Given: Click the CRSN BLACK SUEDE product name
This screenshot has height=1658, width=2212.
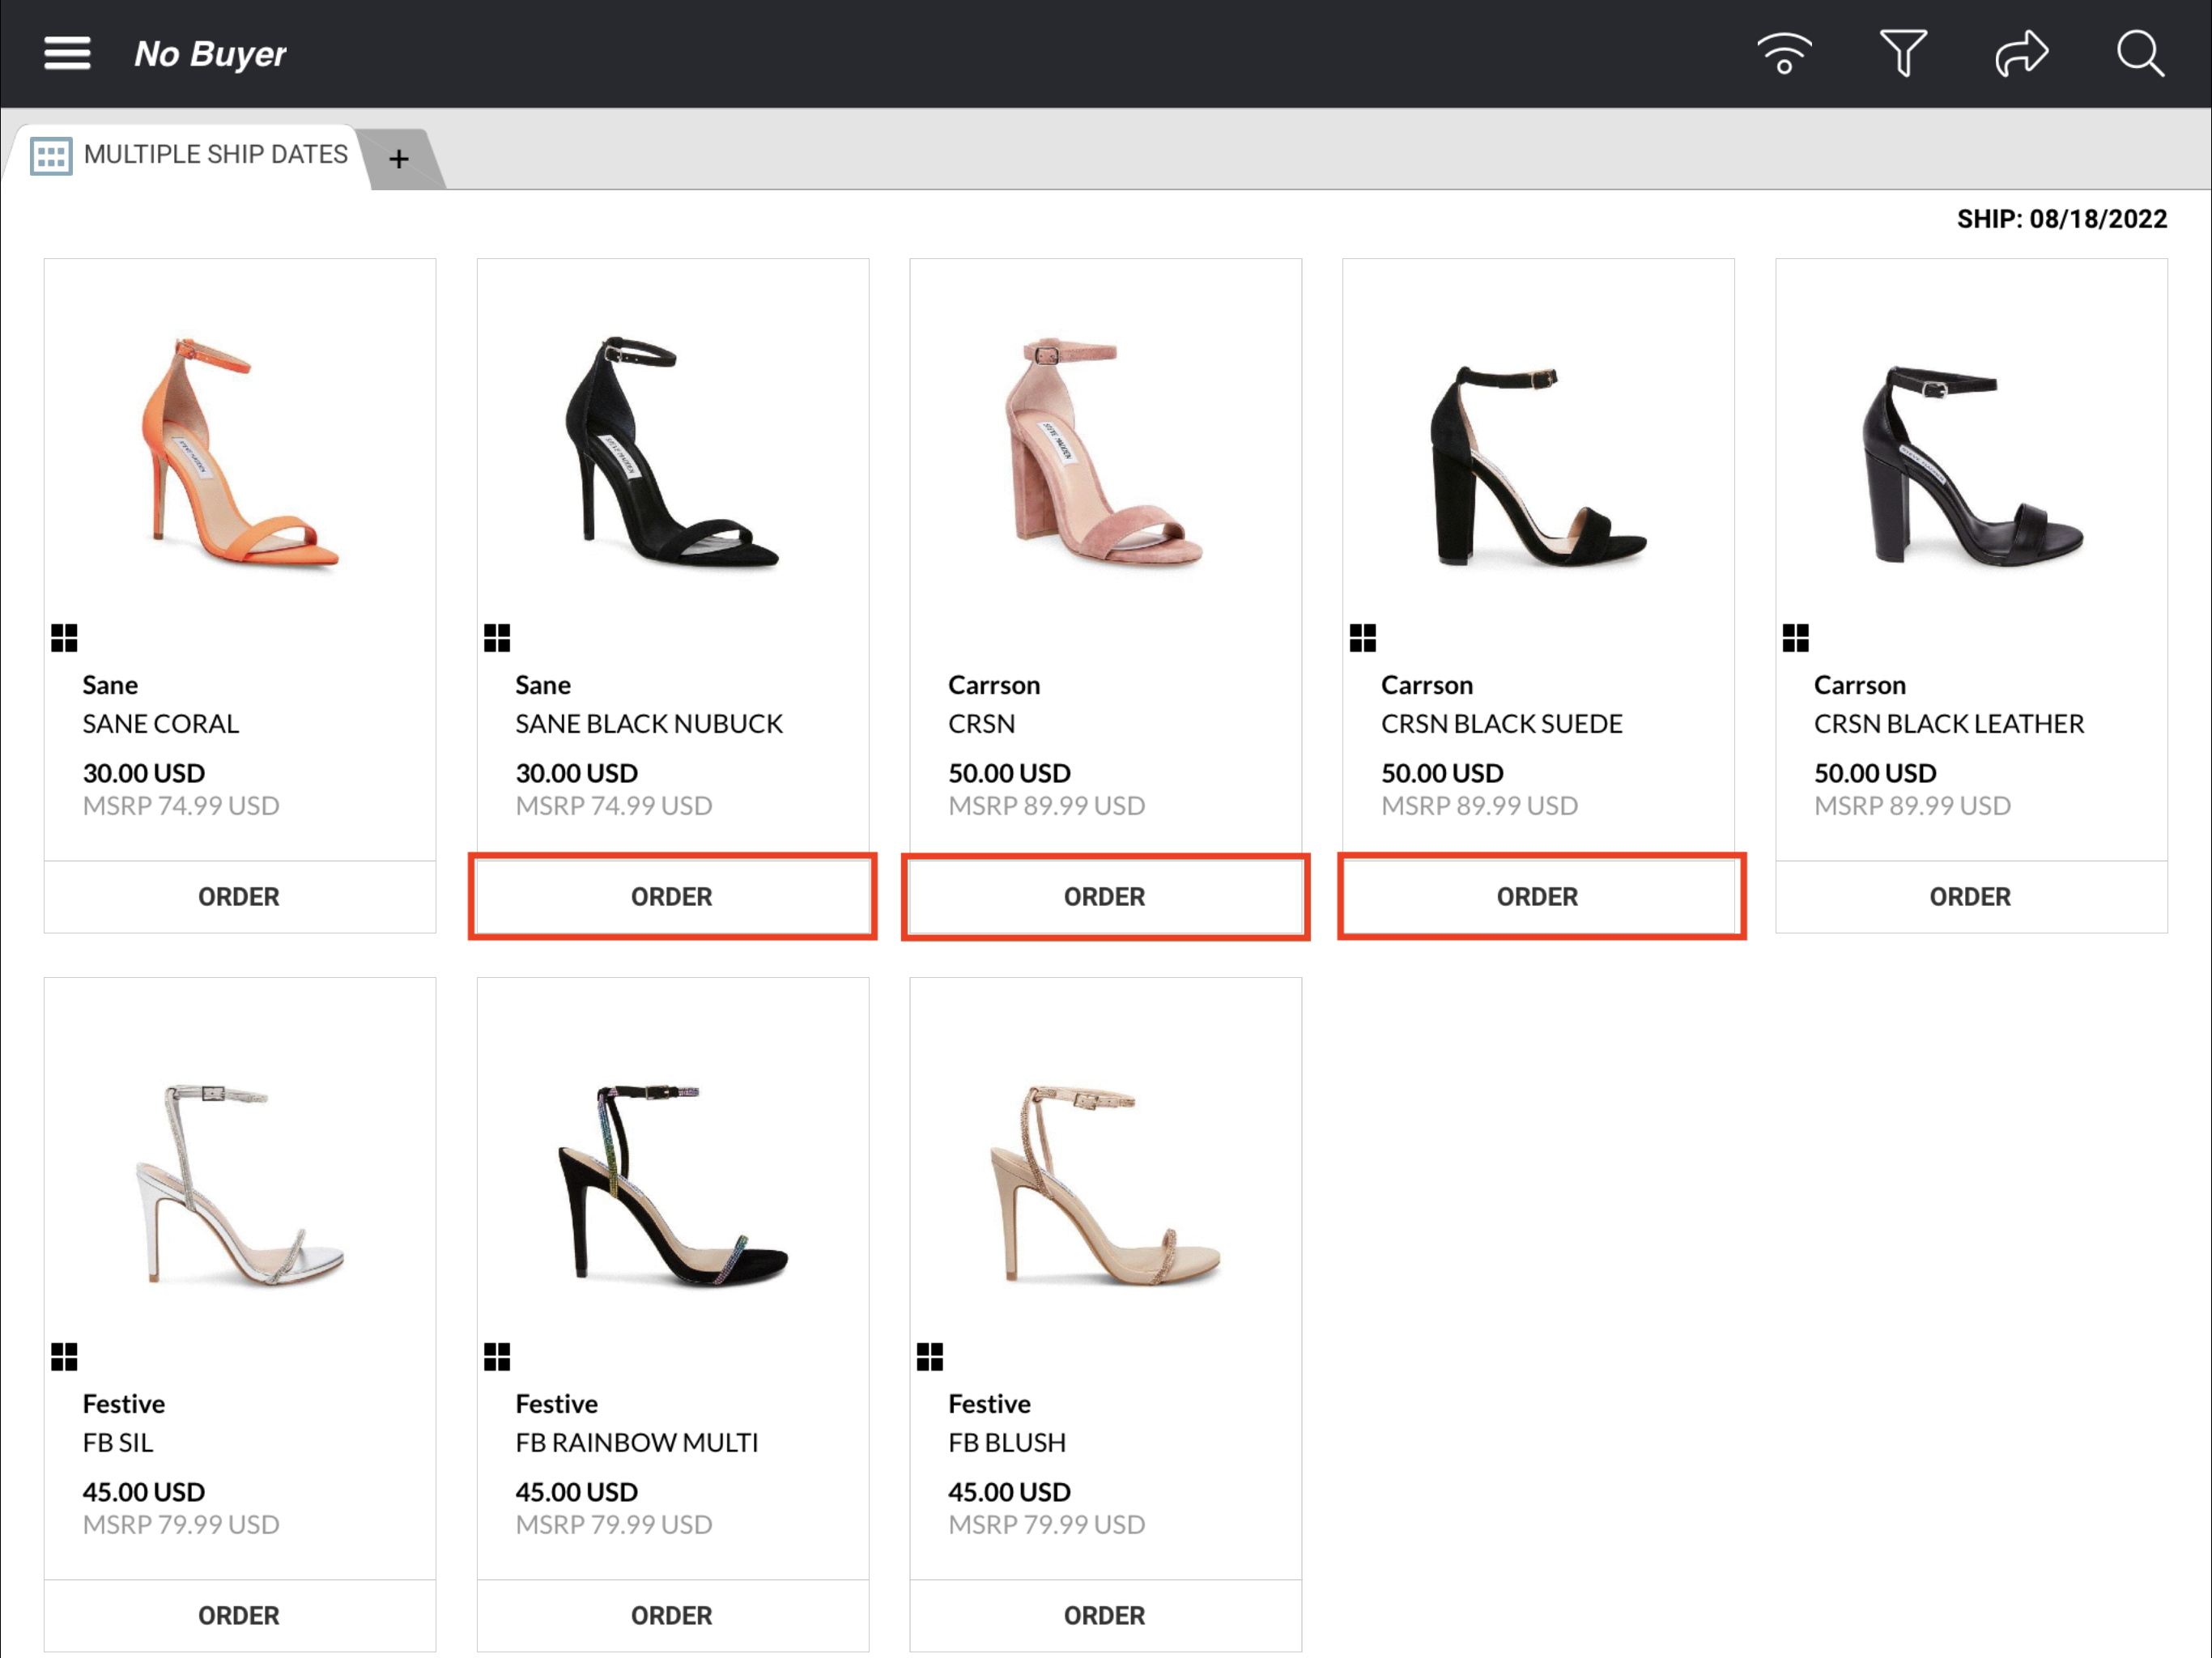Looking at the screenshot, I should [1501, 724].
